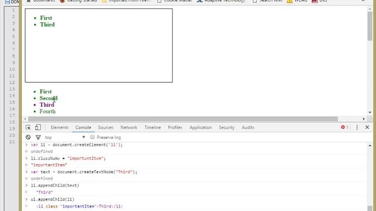Image resolution: width=376 pixels, height=211 pixels.
Task: Click the horizontal scrollbar left arrow
Action: pyautogui.click(x=25, y=119)
